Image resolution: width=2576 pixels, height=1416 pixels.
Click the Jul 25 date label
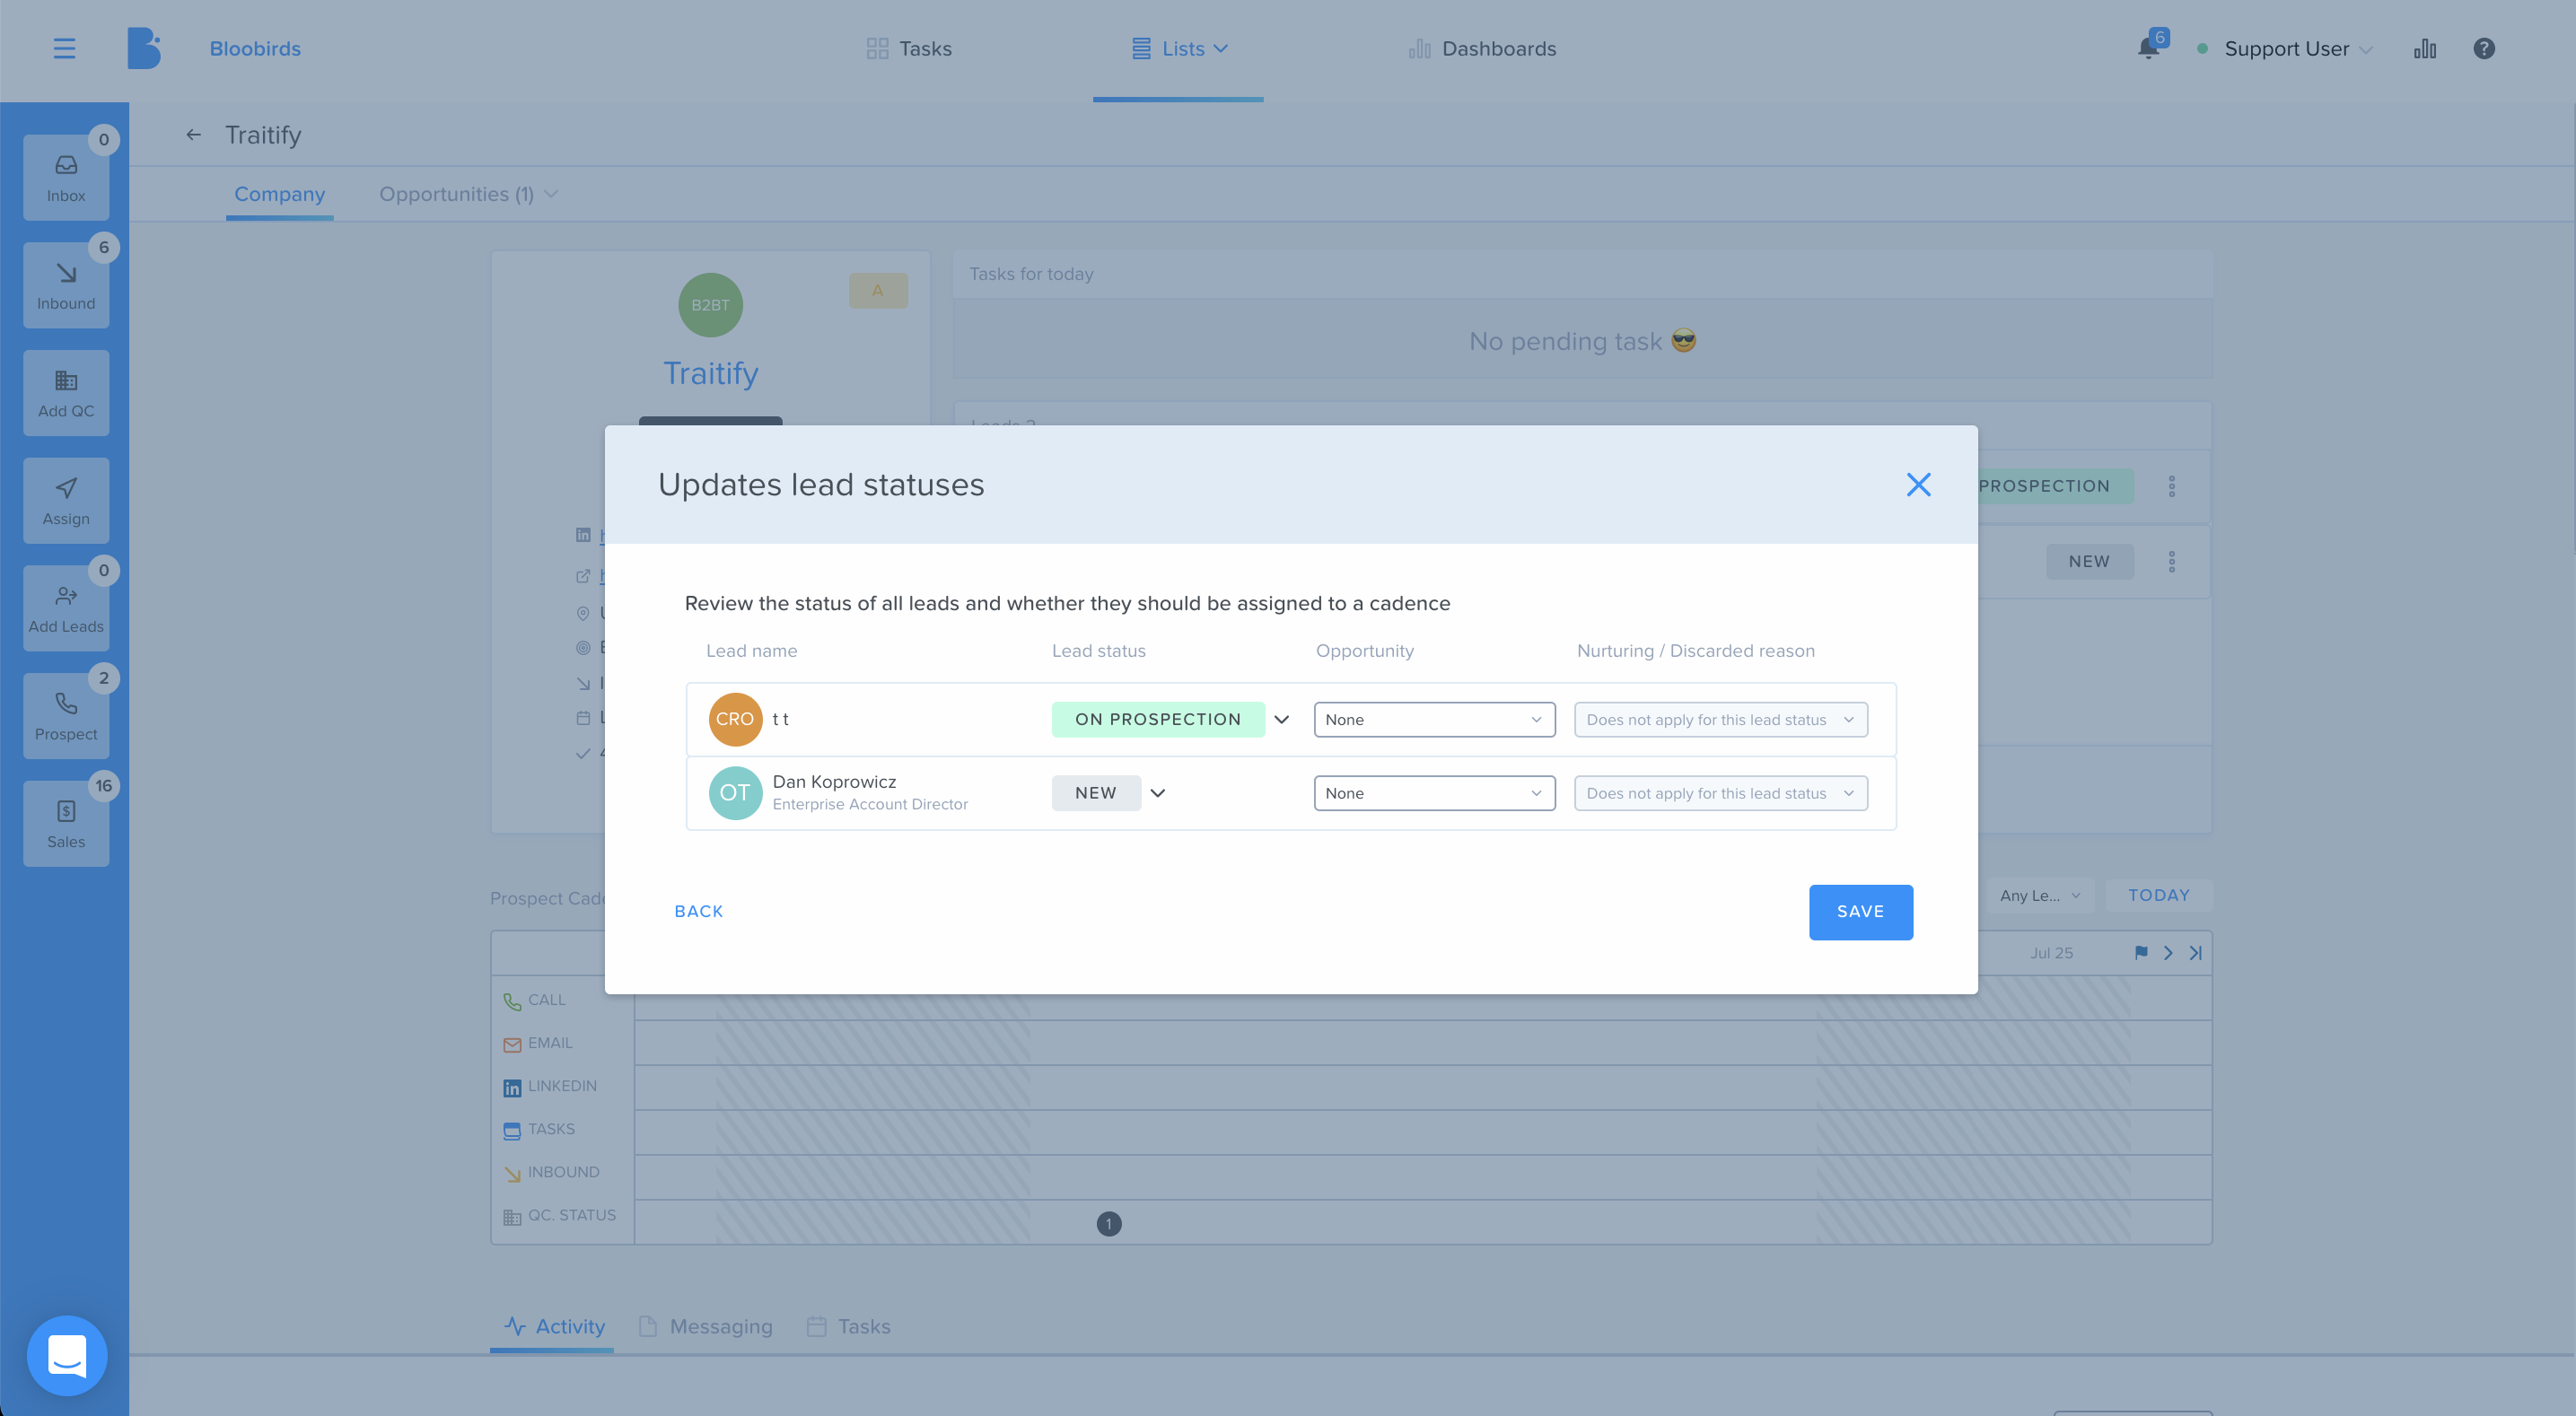click(x=2051, y=953)
